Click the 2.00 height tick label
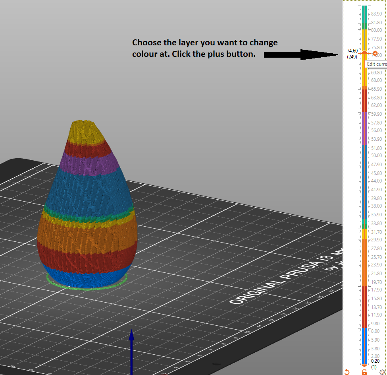Image resolution: width=387 pixels, height=375 pixels. tap(375, 356)
